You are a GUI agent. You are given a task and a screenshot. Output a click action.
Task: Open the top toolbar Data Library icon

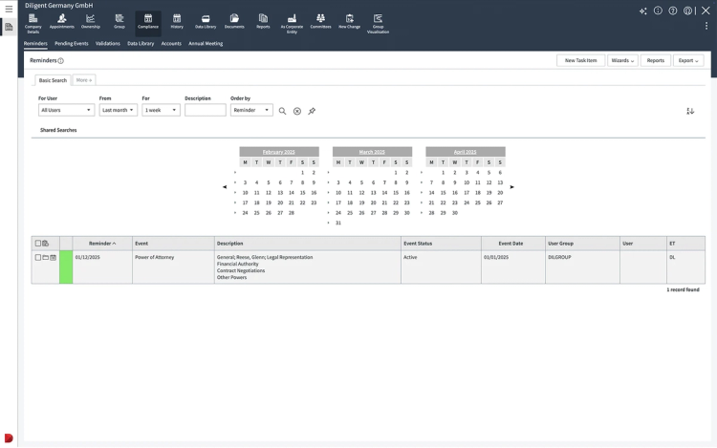206,21
